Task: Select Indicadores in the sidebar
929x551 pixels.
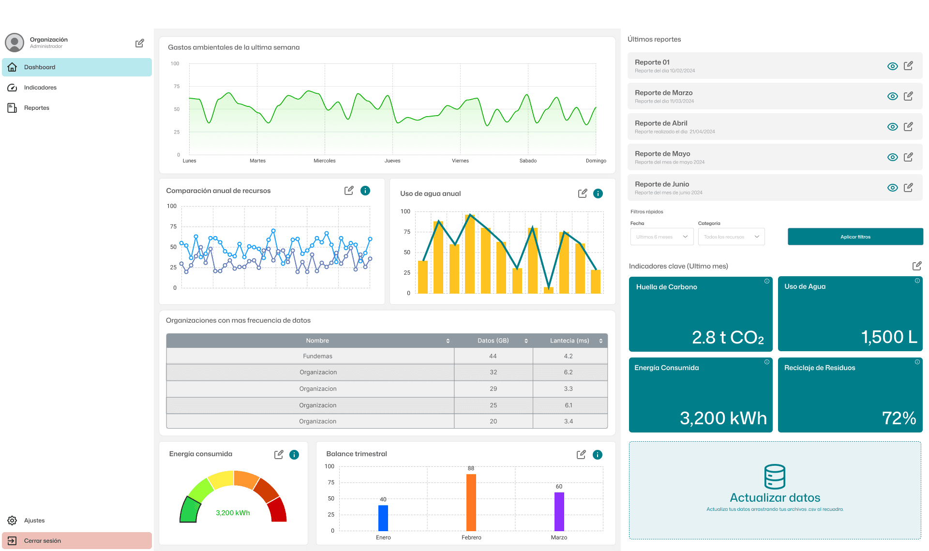Action: coord(41,88)
